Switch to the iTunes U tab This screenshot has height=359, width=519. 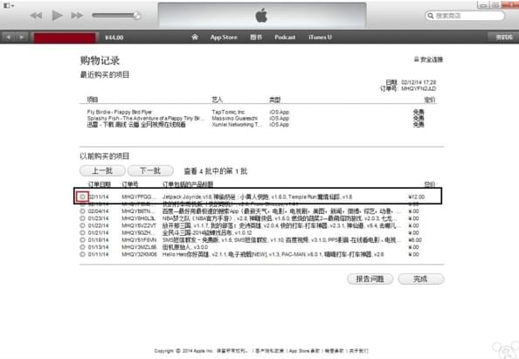click(x=320, y=38)
